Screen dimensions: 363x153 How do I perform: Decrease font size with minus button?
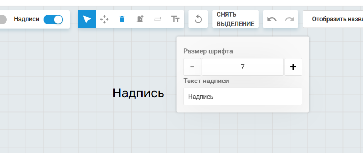point(192,67)
